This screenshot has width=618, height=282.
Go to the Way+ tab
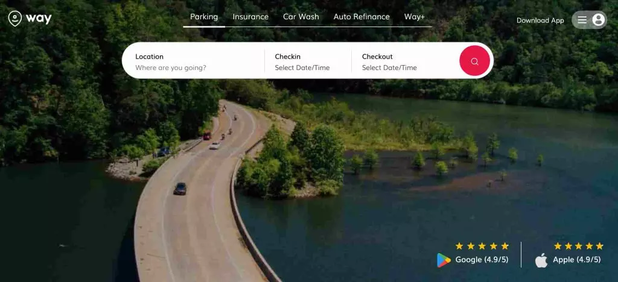414,17
